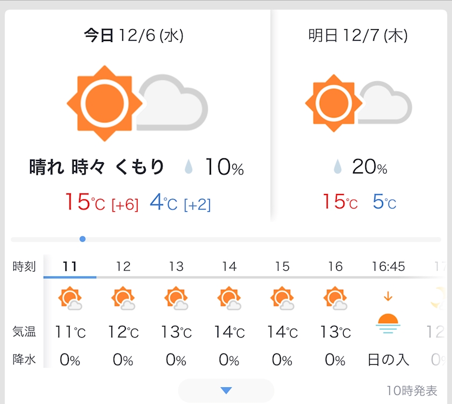Screen dimensions: 452x404
Task: Click the 15 o'clock temperature 14°C
Action: [282, 332]
